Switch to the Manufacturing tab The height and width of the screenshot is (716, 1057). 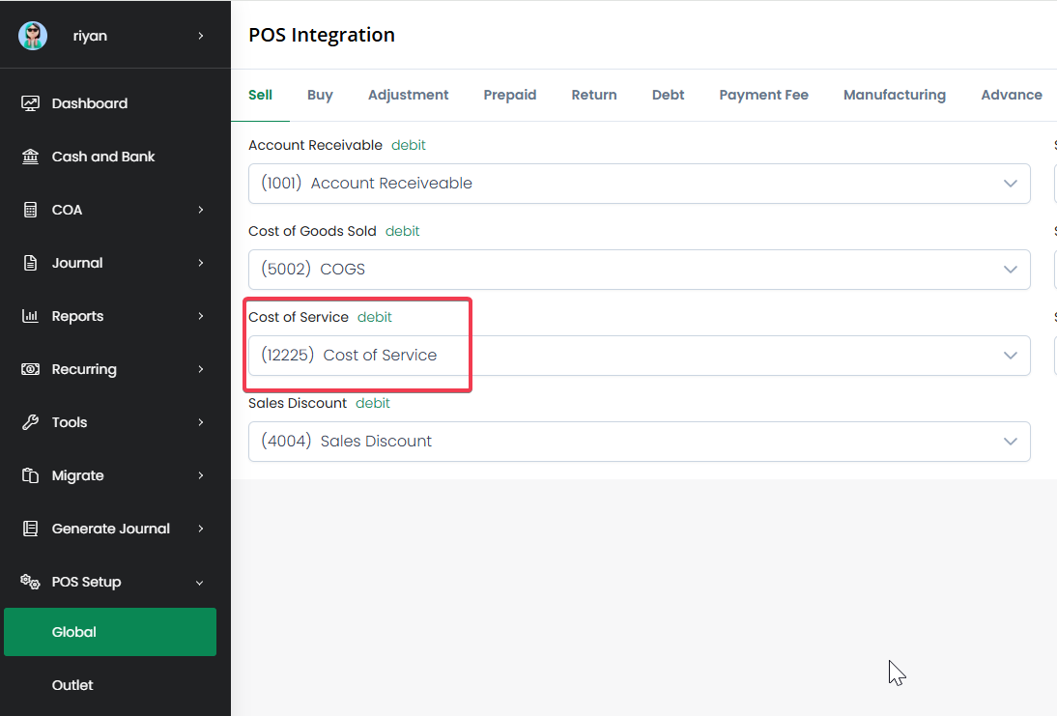tap(894, 95)
